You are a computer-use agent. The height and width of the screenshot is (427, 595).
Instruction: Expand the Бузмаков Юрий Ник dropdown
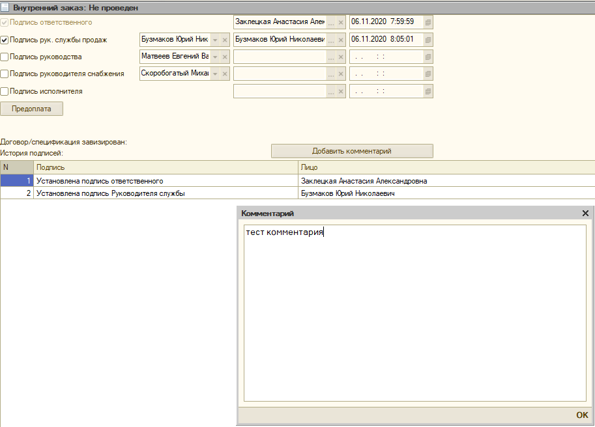click(x=215, y=40)
